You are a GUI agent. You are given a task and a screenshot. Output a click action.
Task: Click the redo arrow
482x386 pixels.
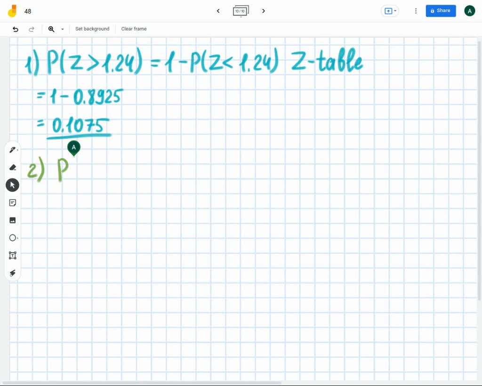(x=32, y=29)
